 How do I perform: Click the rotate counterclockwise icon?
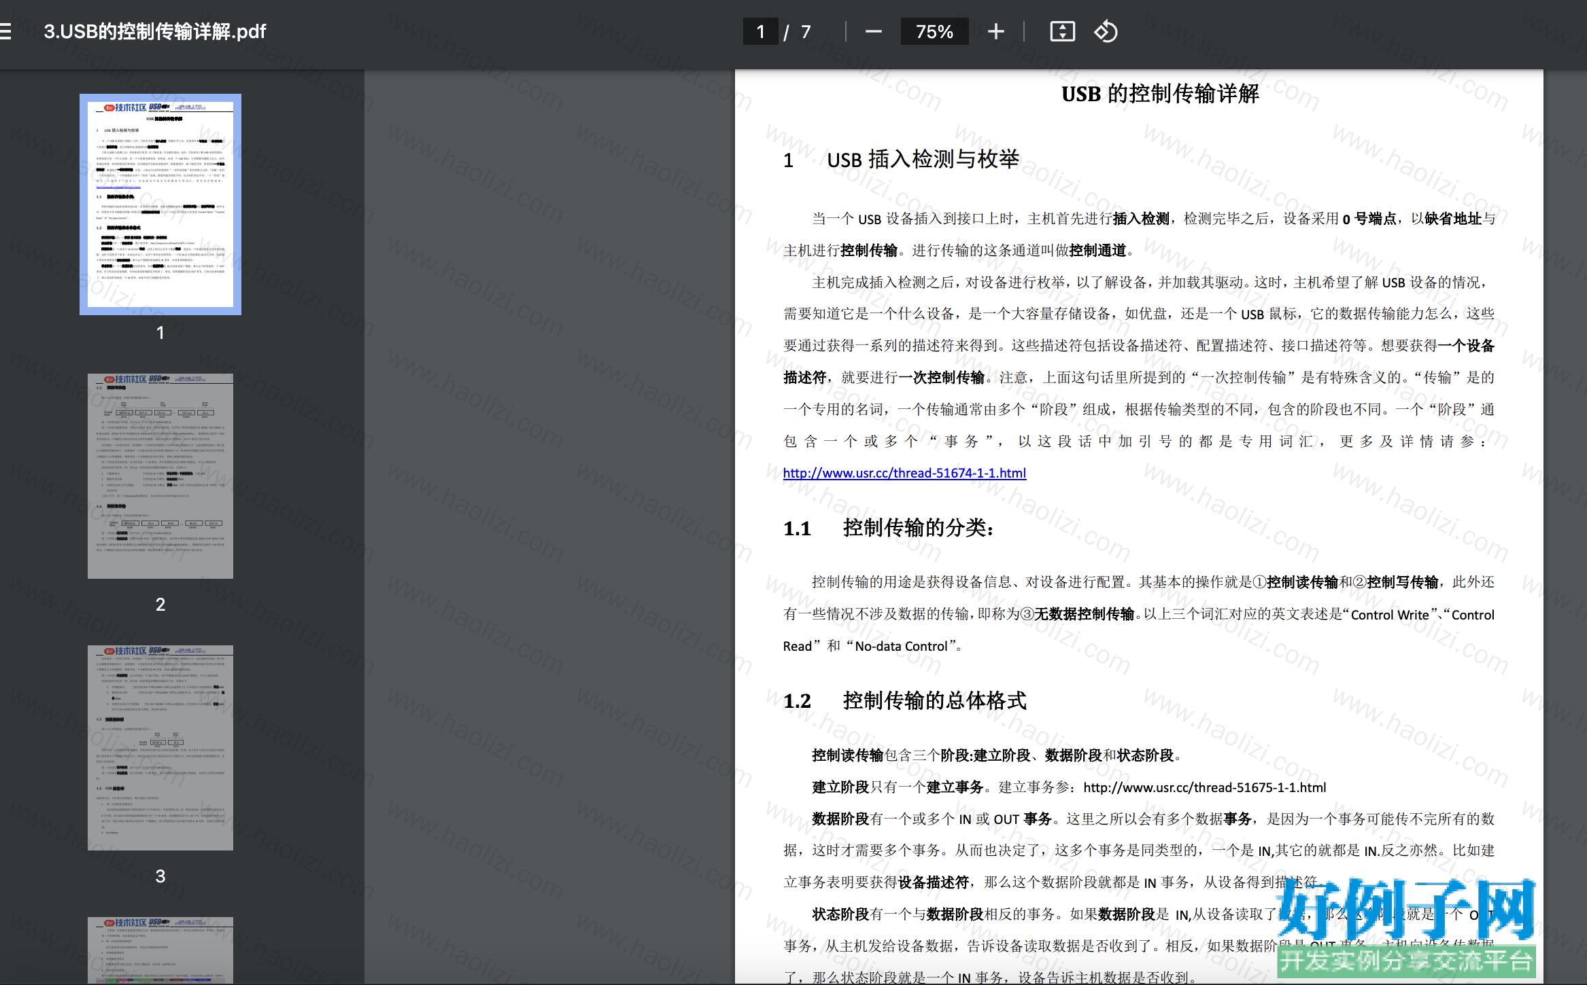[1106, 31]
